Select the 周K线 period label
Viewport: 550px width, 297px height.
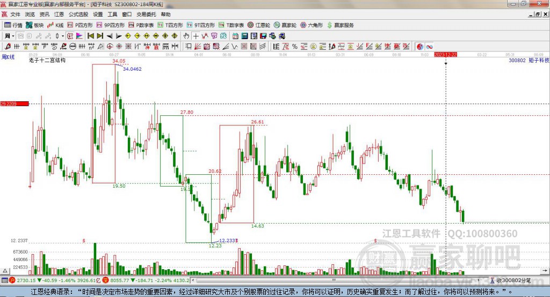tap(8, 57)
